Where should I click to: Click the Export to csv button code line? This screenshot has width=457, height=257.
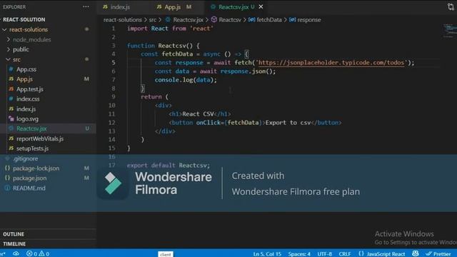pyautogui.click(x=255, y=123)
